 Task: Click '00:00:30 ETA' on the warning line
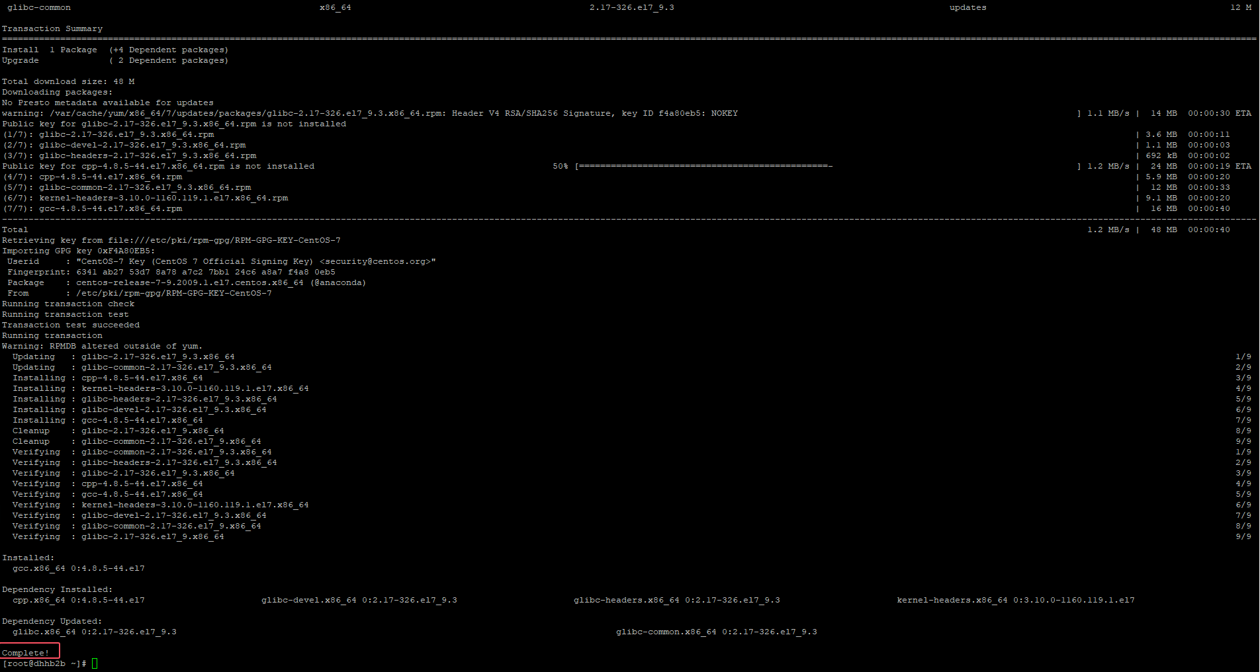point(1220,113)
